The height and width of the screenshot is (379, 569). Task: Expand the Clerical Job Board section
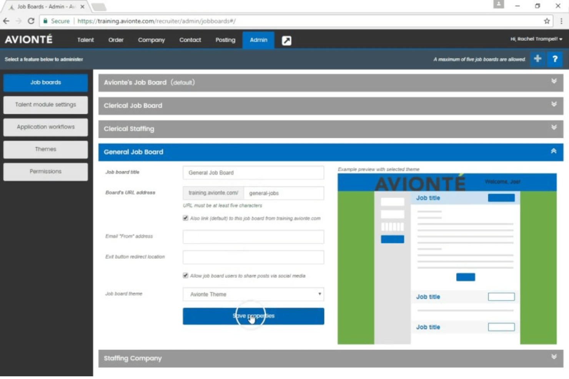pos(331,106)
